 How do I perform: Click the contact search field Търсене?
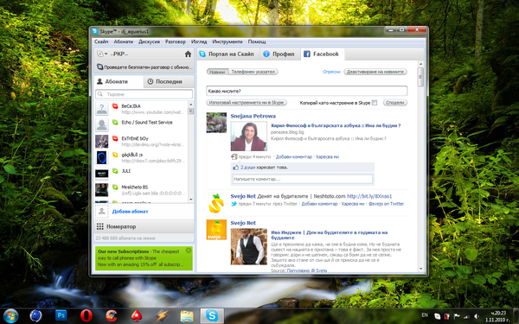[144, 94]
